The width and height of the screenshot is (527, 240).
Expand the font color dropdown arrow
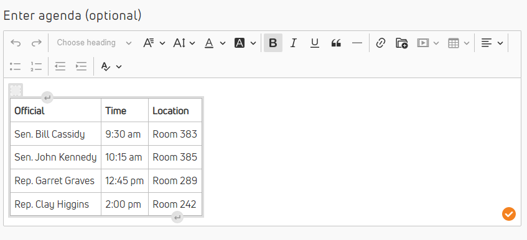[223, 43]
